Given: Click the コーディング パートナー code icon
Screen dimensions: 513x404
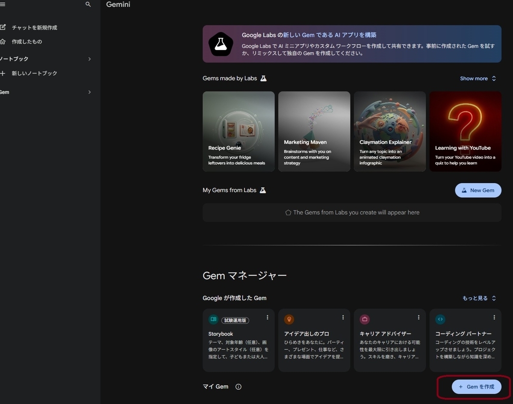Looking at the screenshot, I should coord(440,319).
